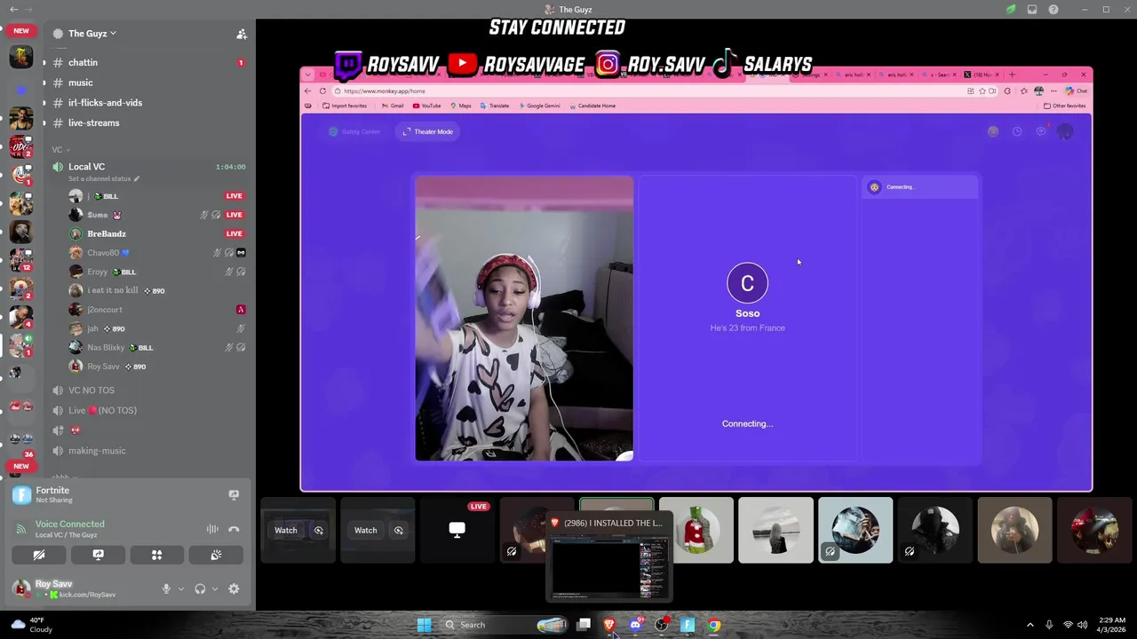
Task: Click the Safety Center link in the stream
Action: click(354, 132)
